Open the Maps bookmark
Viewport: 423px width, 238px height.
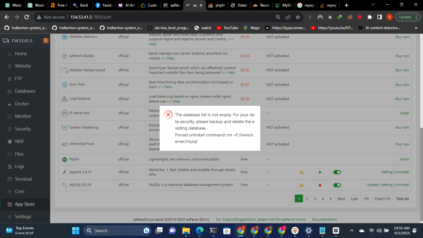coord(252,28)
